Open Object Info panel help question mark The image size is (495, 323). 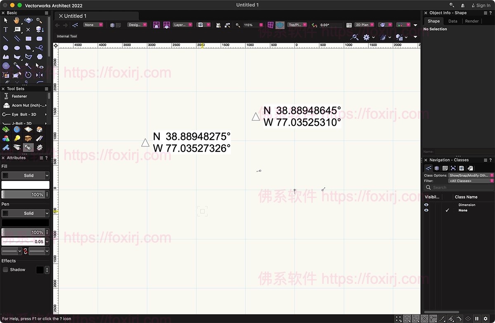coord(491,13)
